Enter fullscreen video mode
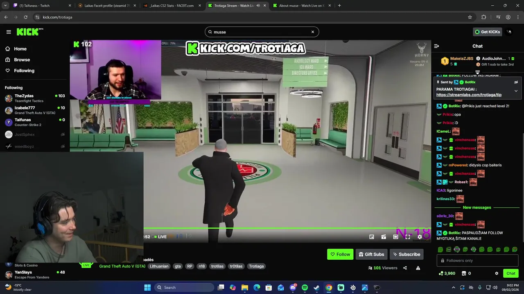524x294 pixels. tap(408, 237)
